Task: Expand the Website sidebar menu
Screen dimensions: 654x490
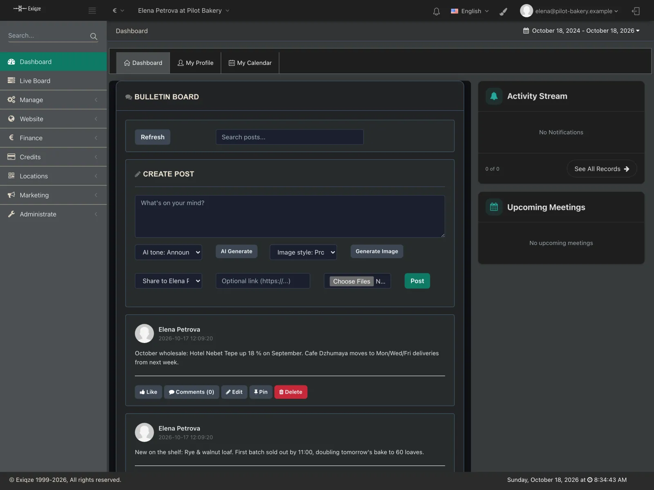Action: click(53, 119)
